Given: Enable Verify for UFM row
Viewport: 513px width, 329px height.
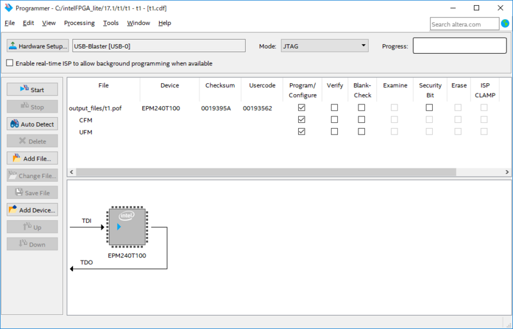Looking at the screenshot, I should click(334, 131).
